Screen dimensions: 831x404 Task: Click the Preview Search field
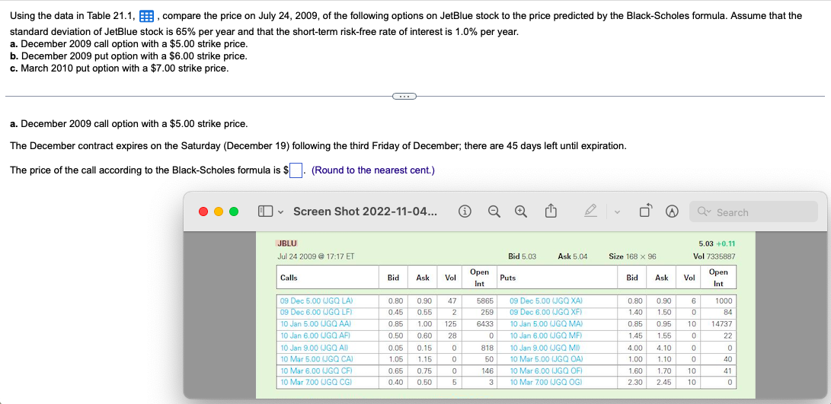coord(753,212)
